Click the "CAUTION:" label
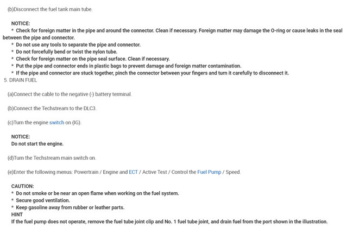The width and height of the screenshot is (353, 233). point(22,186)
